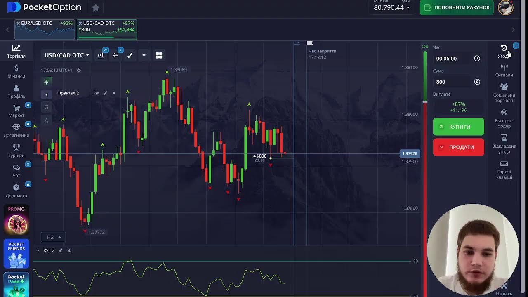The height and width of the screenshot is (297, 528).
Task: Open Турніри section in sidebar
Action: click(16, 151)
